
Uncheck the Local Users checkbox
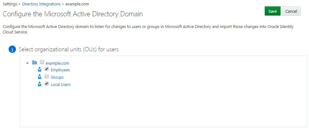[x=47, y=84]
